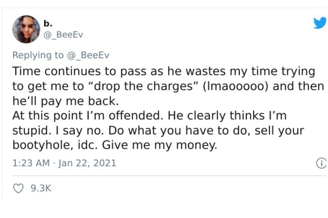Open the @_BeeEv handle under the name
Viewport: 328px width, 218px height.
click(63, 35)
